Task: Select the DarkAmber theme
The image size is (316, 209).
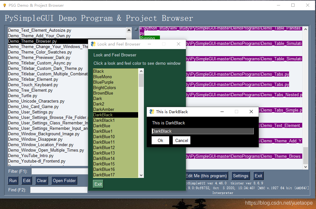Action: [x=115, y=109]
